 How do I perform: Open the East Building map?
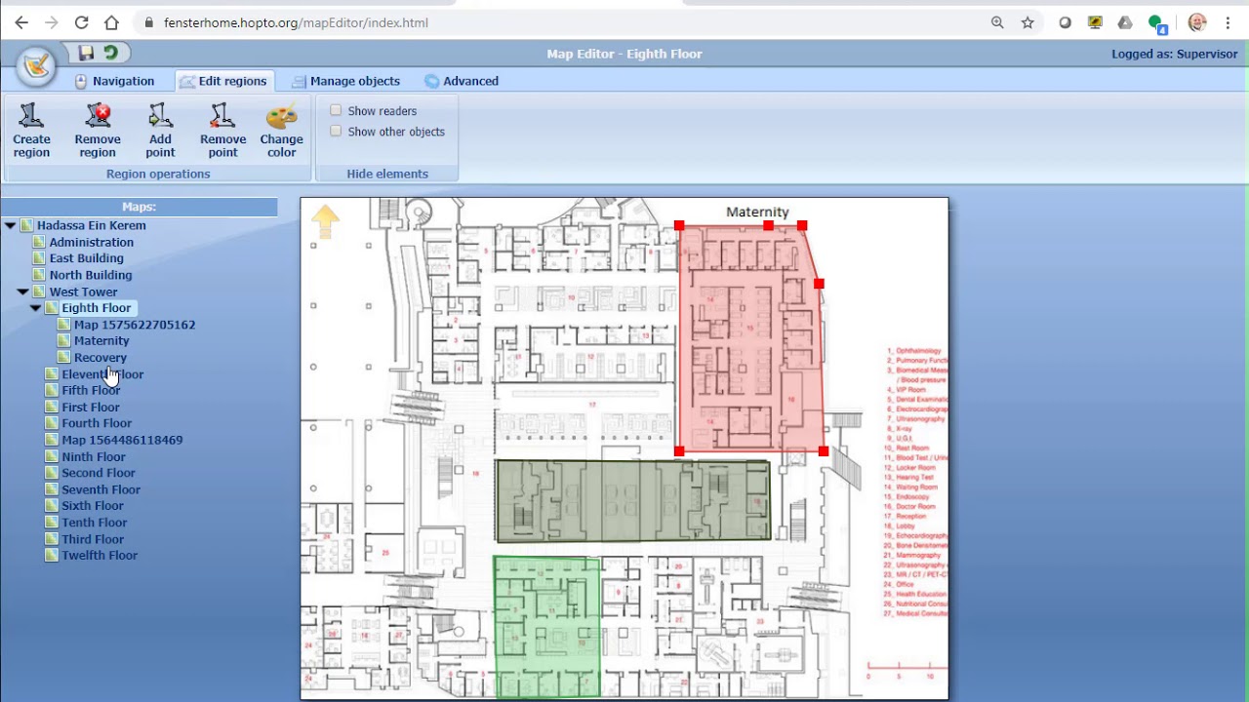click(x=87, y=258)
